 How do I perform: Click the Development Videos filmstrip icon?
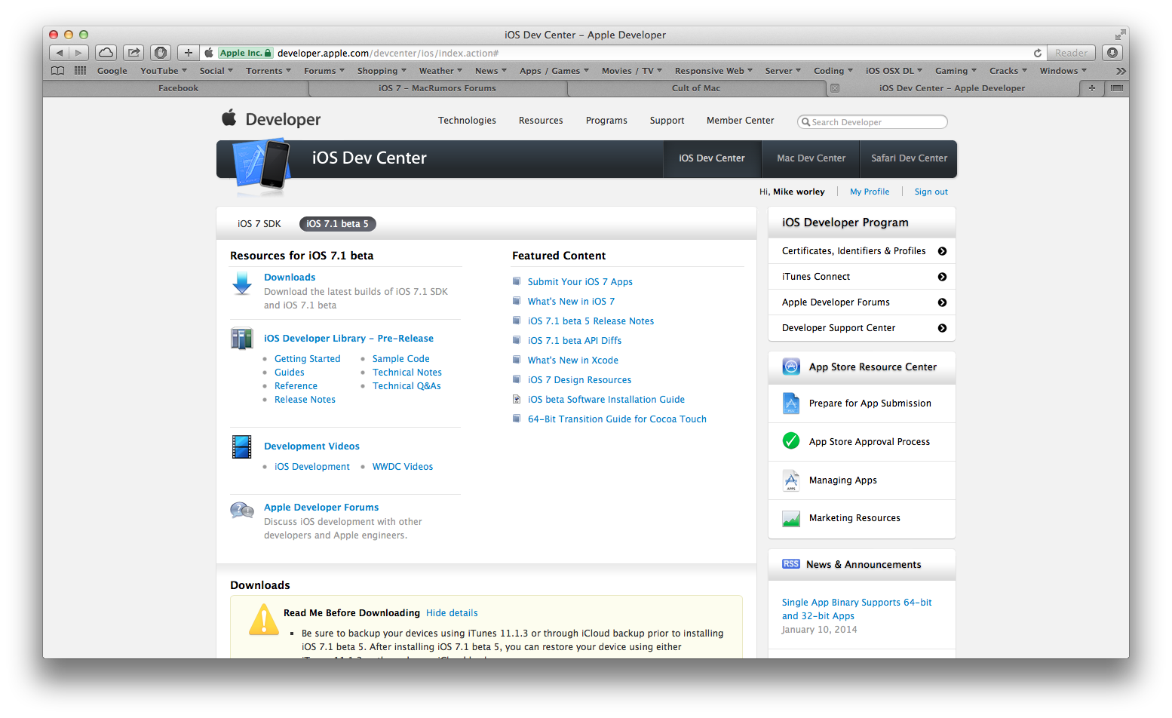pos(241,446)
